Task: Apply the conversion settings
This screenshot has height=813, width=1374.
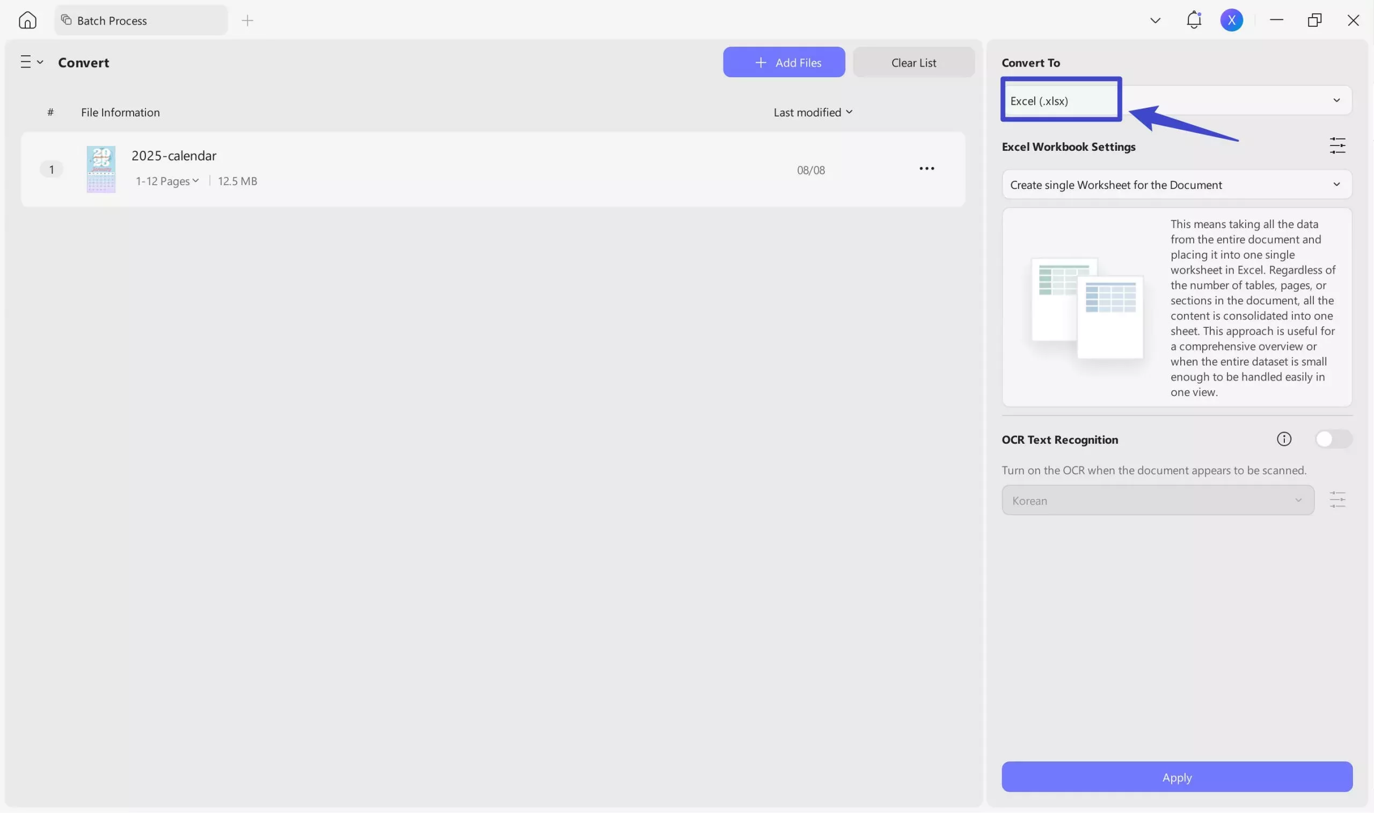Action: coord(1176,777)
